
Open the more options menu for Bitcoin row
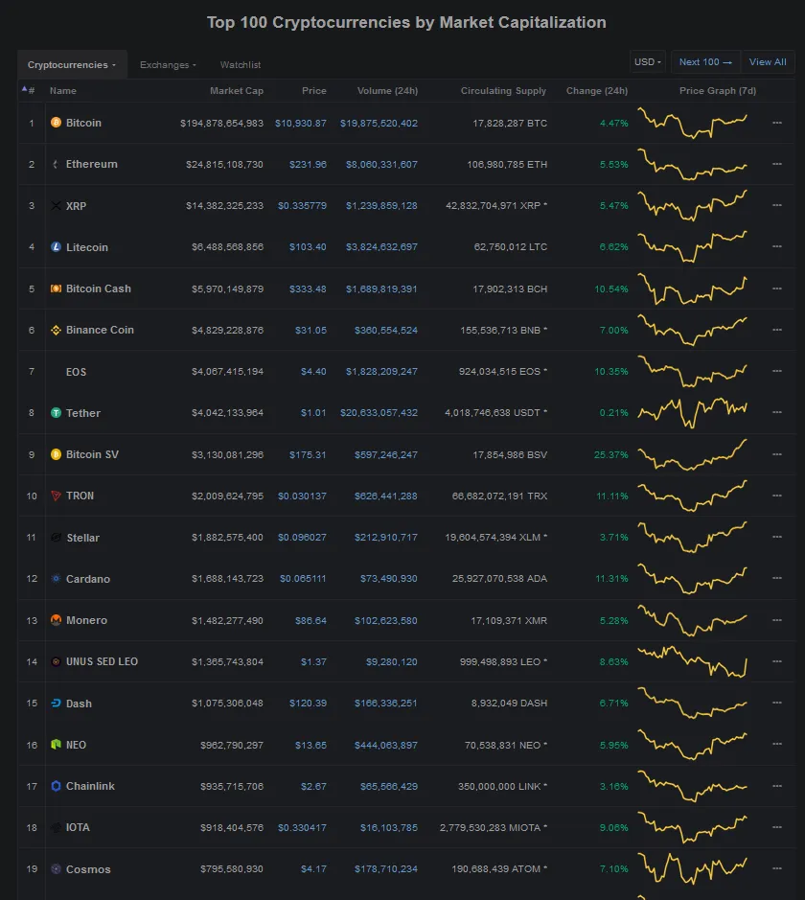(x=777, y=123)
